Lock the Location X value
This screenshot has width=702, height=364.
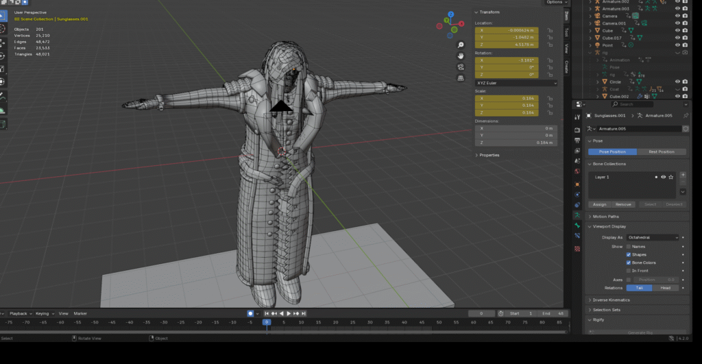[550, 31]
